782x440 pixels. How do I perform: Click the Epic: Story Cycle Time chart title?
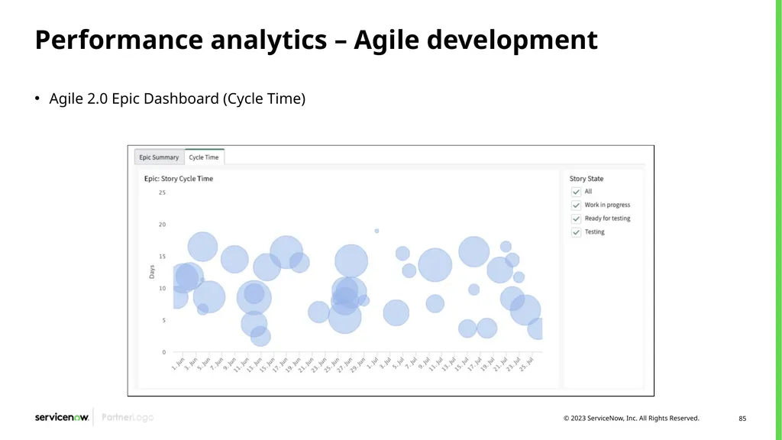(179, 179)
